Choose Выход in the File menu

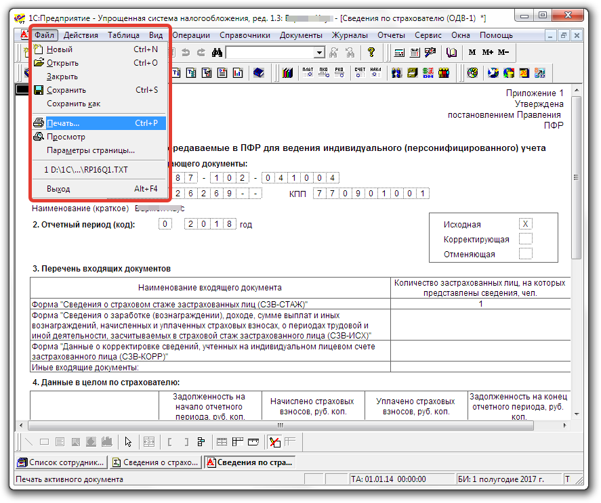click(x=100, y=189)
